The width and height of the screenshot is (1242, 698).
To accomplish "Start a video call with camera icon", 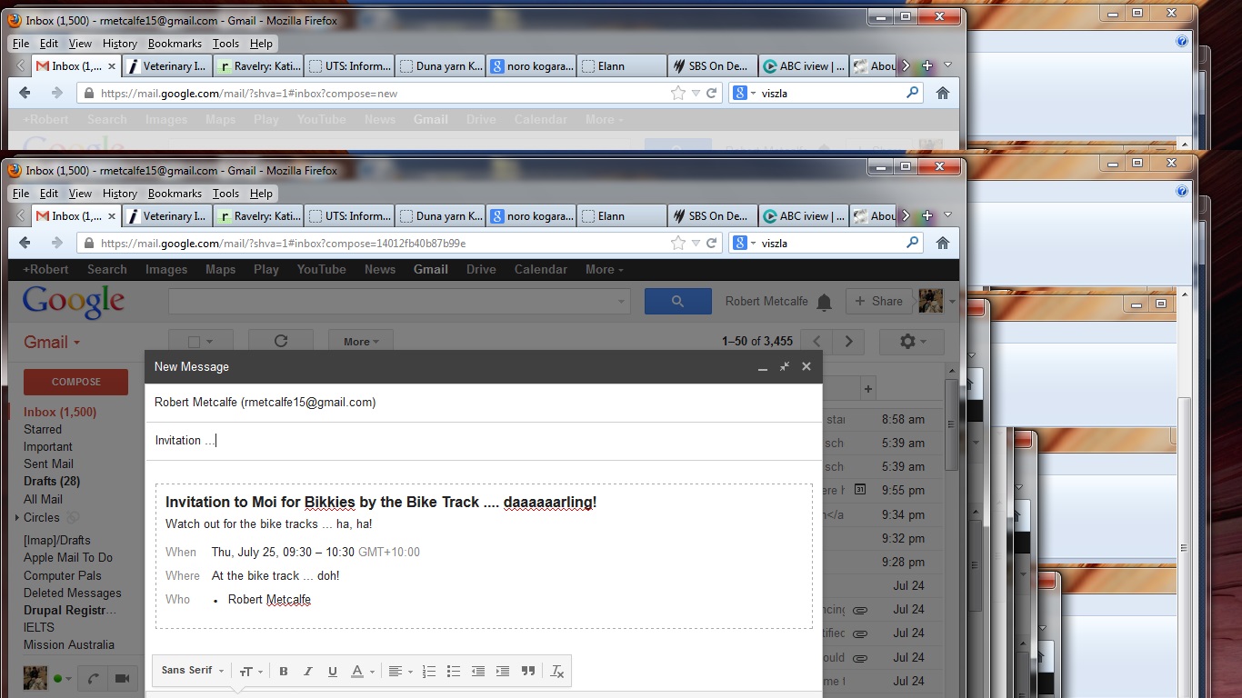I will (x=120, y=678).
